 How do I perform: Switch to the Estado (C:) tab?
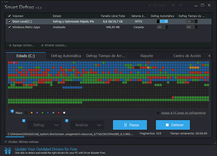pyautogui.click(x=26, y=56)
